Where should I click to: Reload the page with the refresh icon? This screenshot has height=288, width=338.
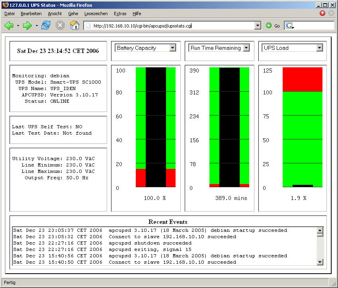tap(46, 25)
